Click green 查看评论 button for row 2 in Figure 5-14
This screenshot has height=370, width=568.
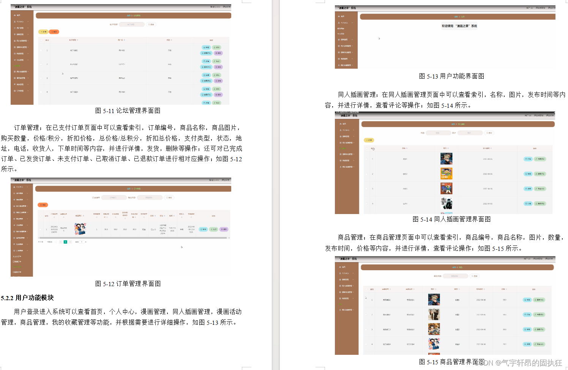pos(540,174)
